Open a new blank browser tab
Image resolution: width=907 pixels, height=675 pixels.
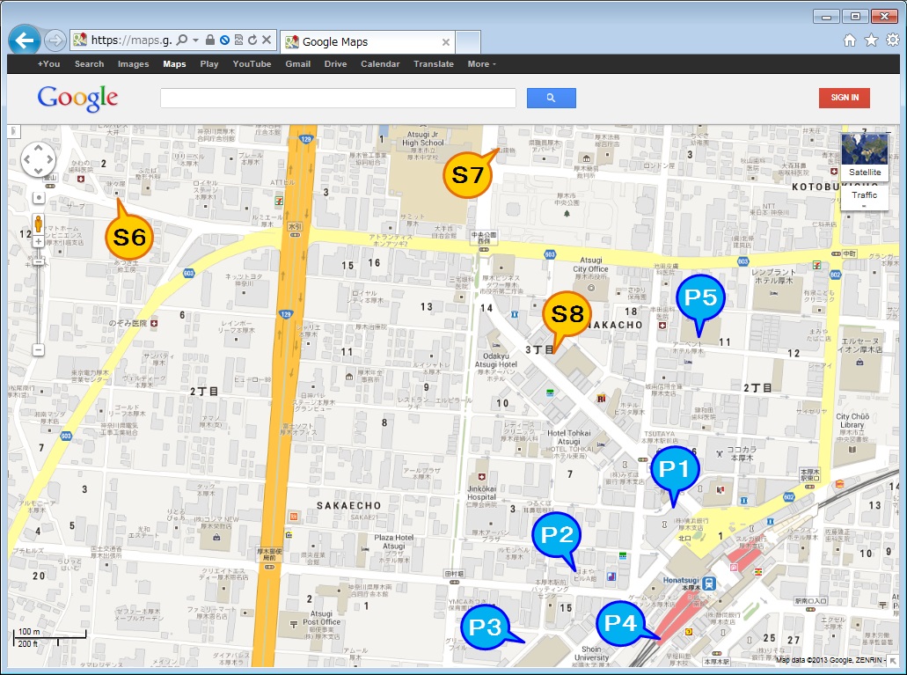click(x=467, y=42)
